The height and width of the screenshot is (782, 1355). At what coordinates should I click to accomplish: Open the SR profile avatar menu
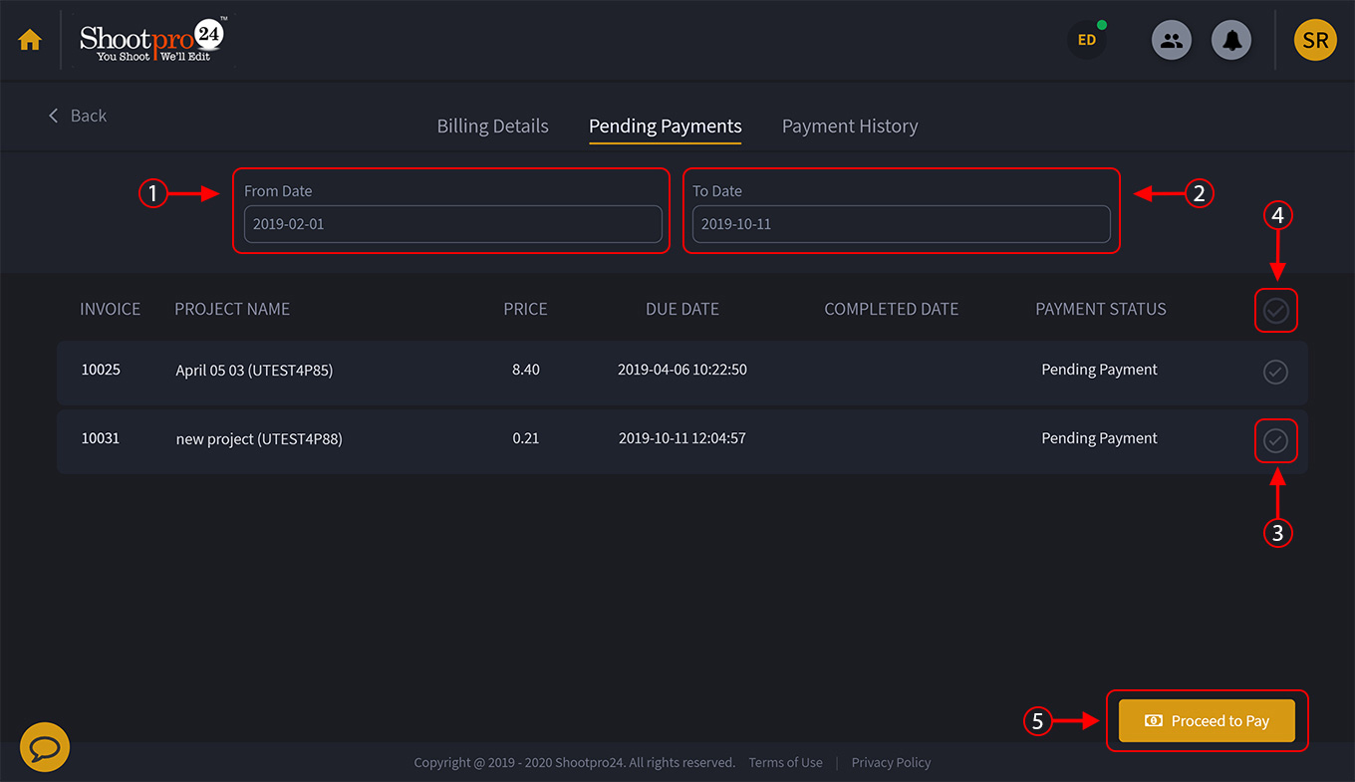click(x=1315, y=40)
